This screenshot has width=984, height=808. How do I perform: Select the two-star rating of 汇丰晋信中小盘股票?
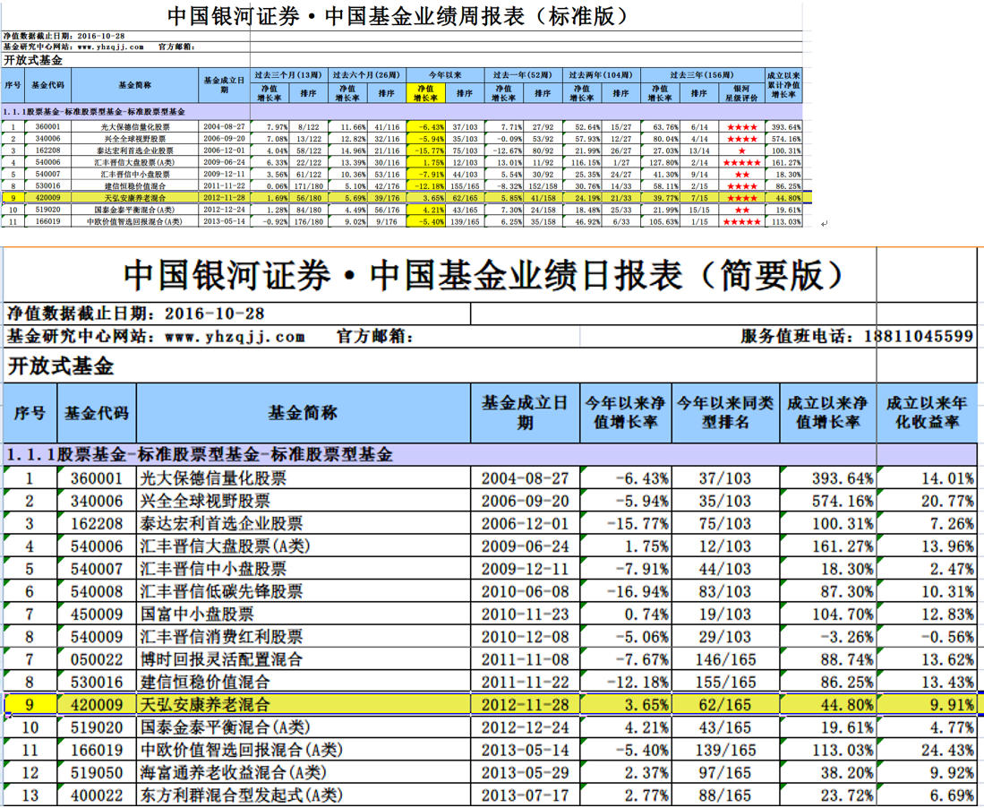741,175
